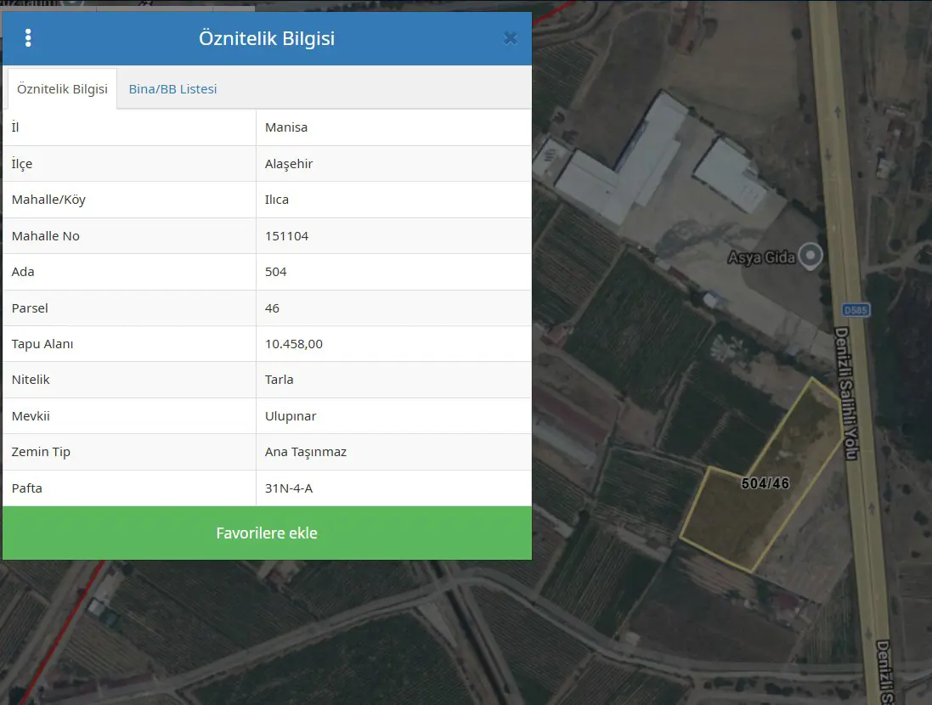The width and height of the screenshot is (932, 705).
Task: Click the Mahalle/Köy row label
Action: [48, 200]
